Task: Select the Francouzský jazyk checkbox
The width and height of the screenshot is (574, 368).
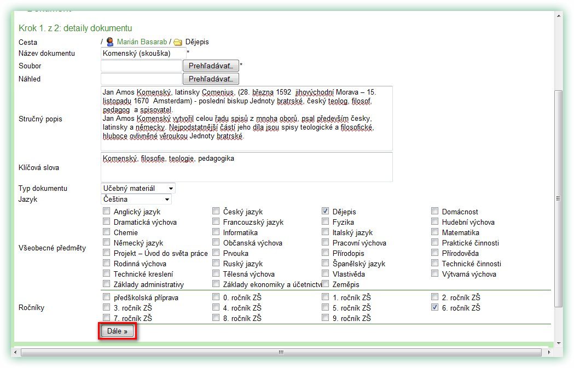Action: coord(216,221)
